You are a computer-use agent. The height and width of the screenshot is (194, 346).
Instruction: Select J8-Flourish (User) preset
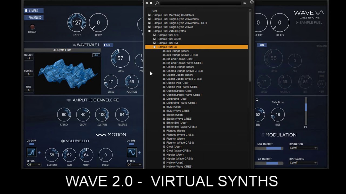point(174,139)
